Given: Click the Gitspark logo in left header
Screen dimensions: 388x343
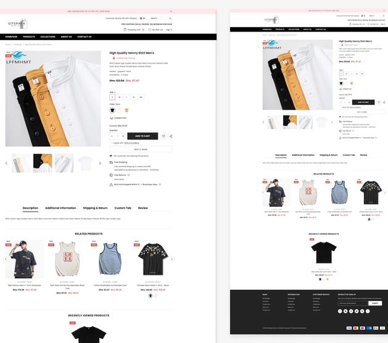Looking at the screenshot, I should click(x=17, y=23).
